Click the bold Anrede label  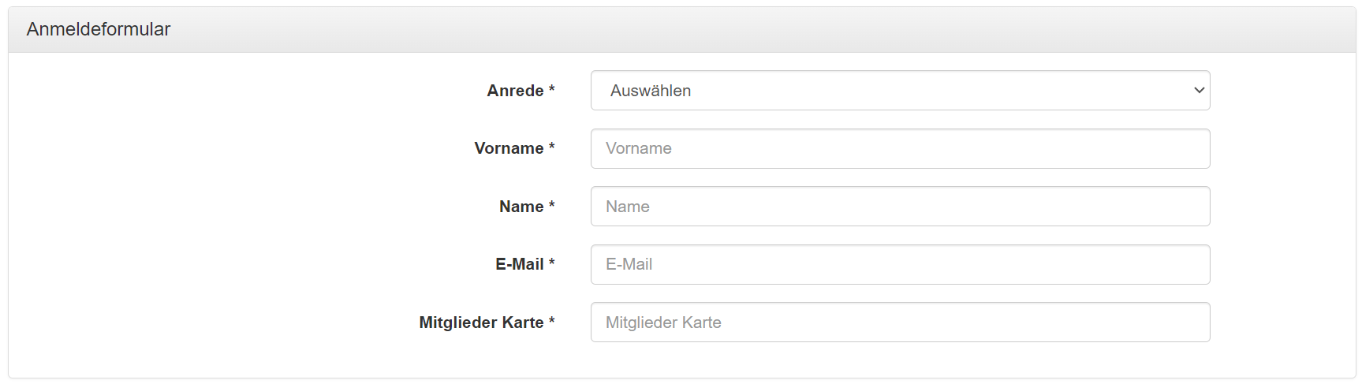[515, 91]
